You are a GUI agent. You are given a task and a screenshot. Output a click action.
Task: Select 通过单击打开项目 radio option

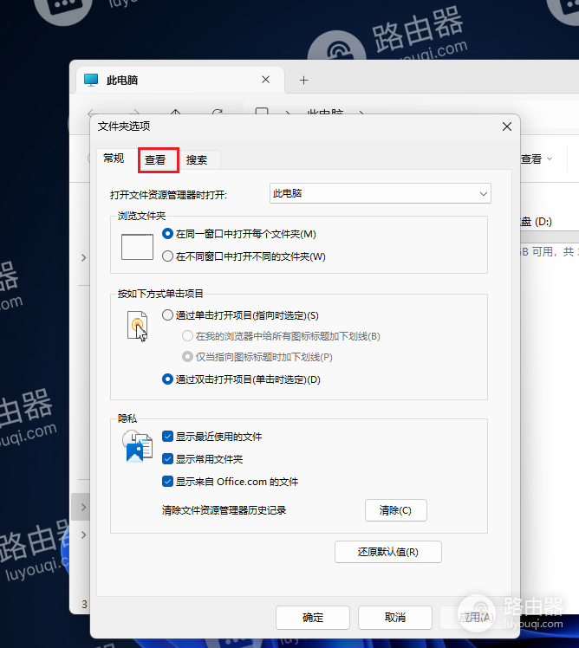click(168, 315)
